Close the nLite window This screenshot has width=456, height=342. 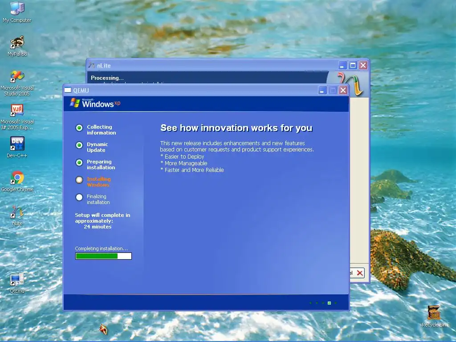(363, 65)
